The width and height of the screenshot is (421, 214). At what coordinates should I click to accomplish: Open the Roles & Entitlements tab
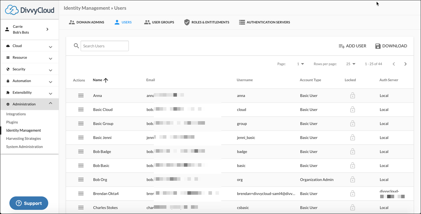(x=207, y=22)
